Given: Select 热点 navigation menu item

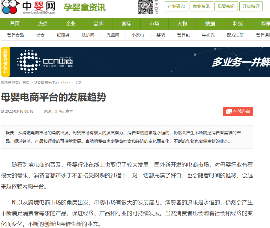Looking at the screenshot, I should pyautogui.click(x=43, y=24).
